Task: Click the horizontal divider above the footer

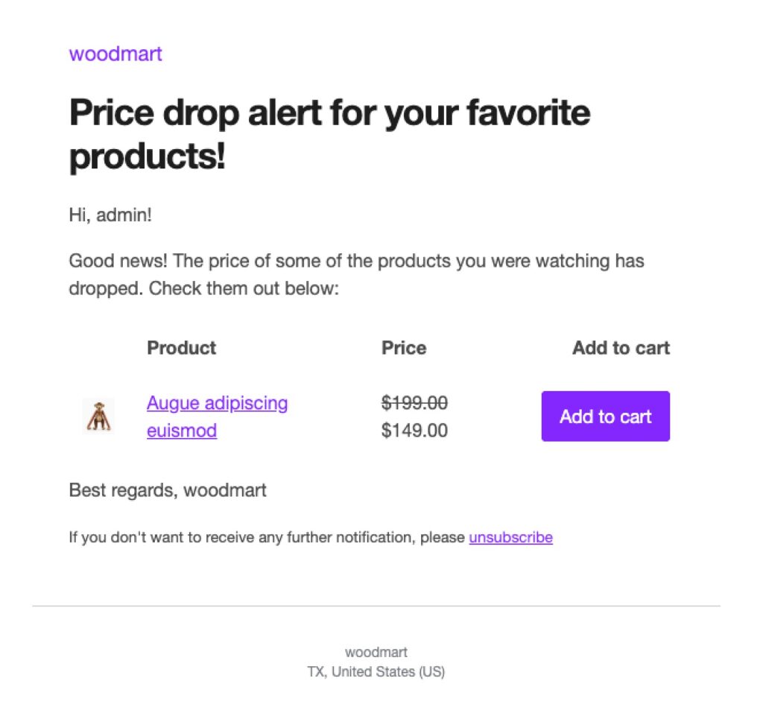Action: (x=376, y=606)
